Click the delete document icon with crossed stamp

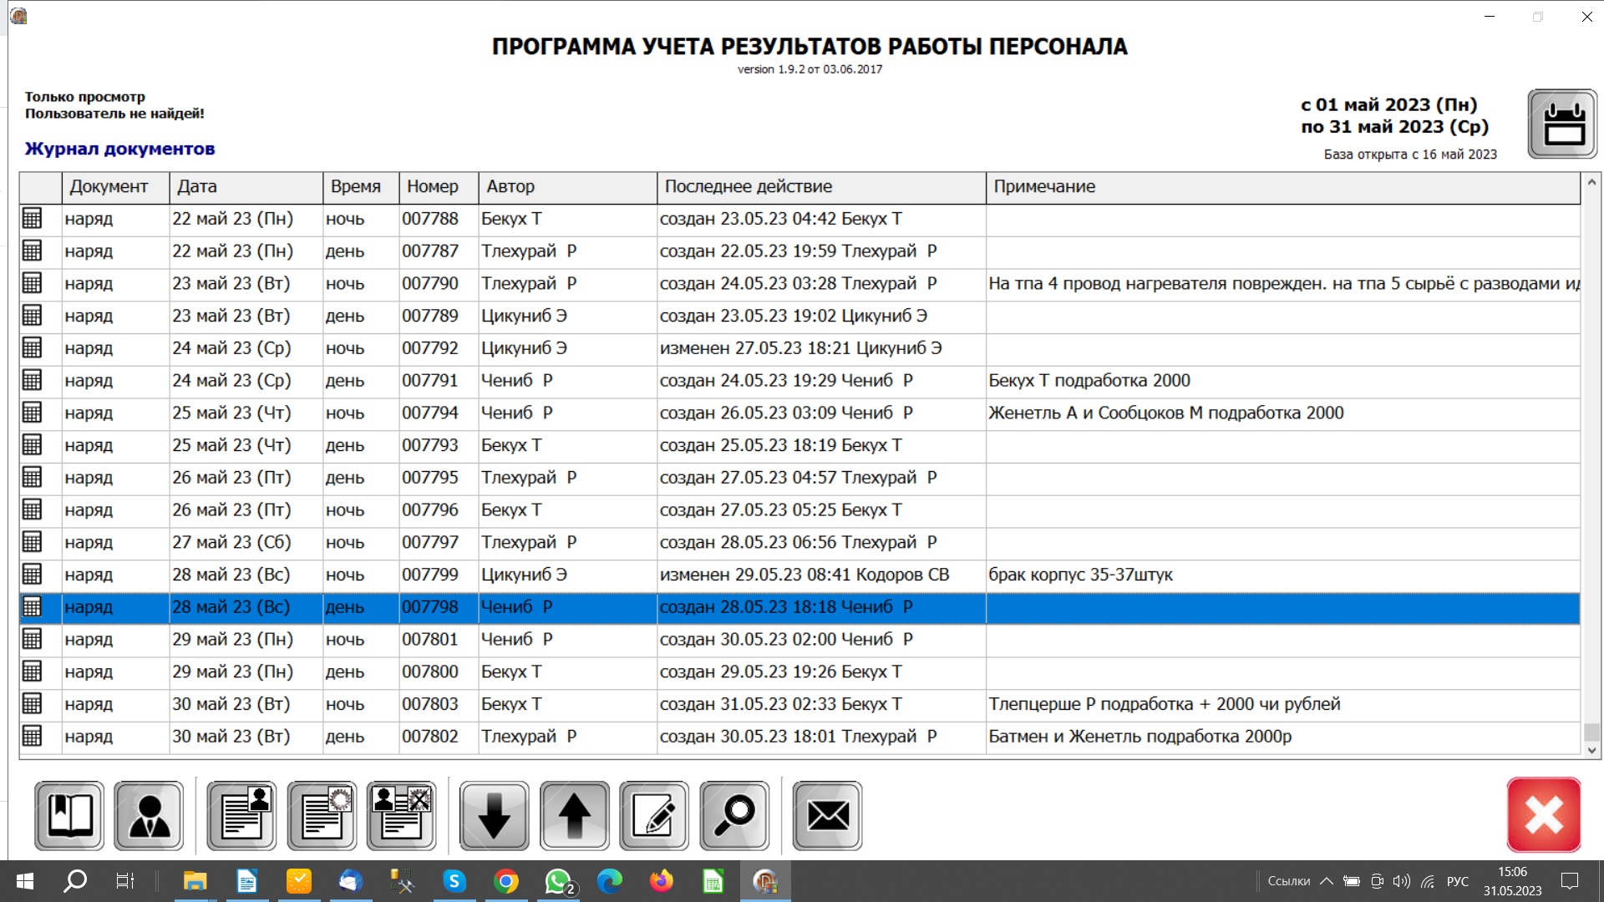coord(402,814)
